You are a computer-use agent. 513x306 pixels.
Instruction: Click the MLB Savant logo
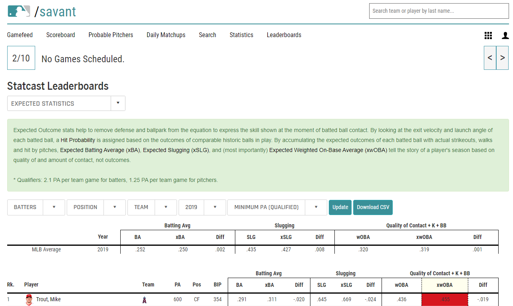point(42,12)
